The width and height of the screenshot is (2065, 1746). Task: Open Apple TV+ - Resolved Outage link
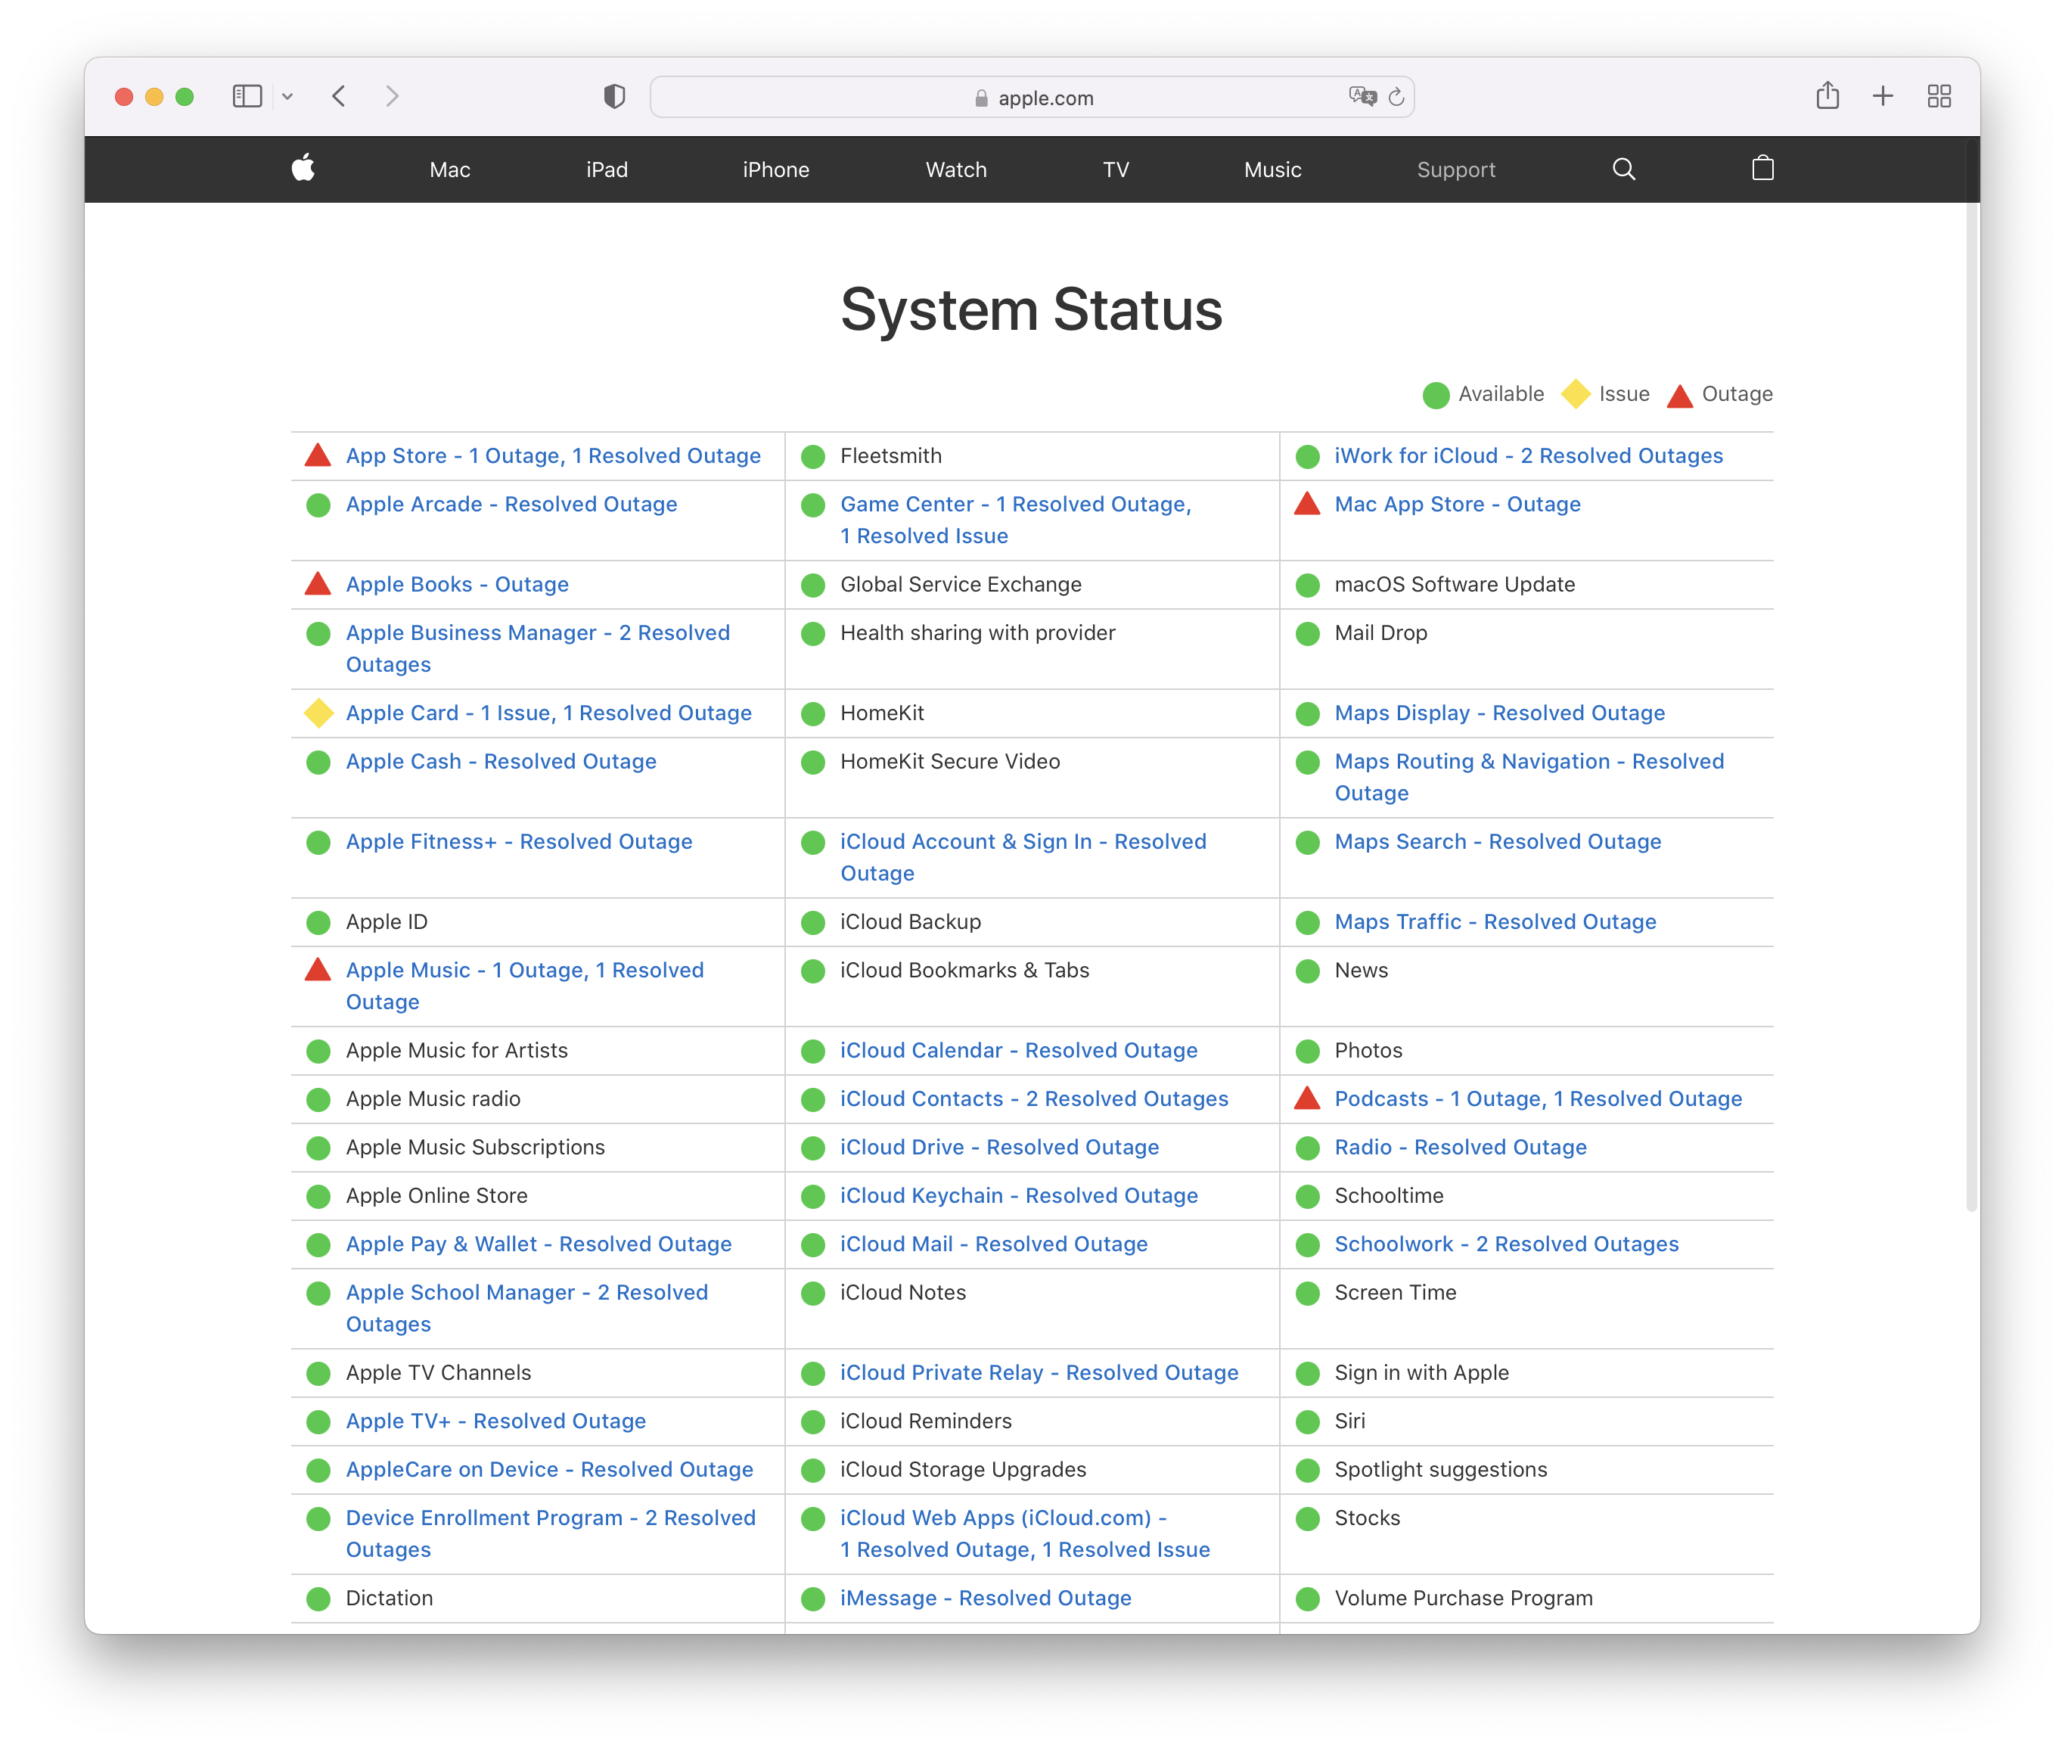pos(495,1421)
